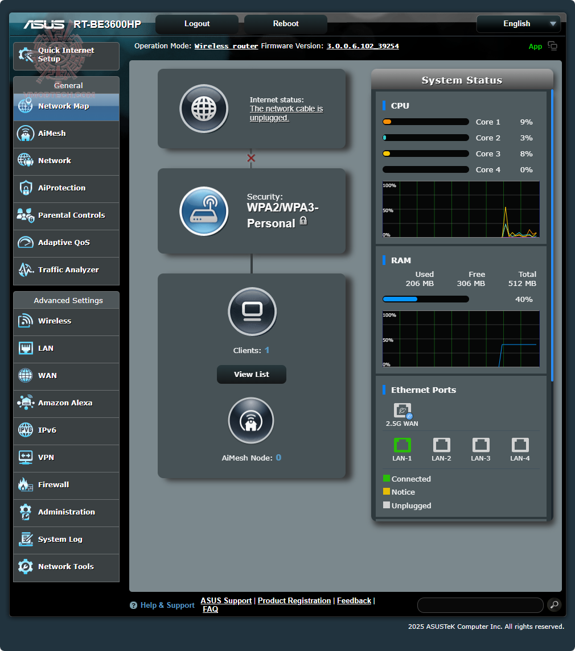Open the Wireless router operation mode link
The width and height of the screenshot is (575, 651).
pos(226,46)
